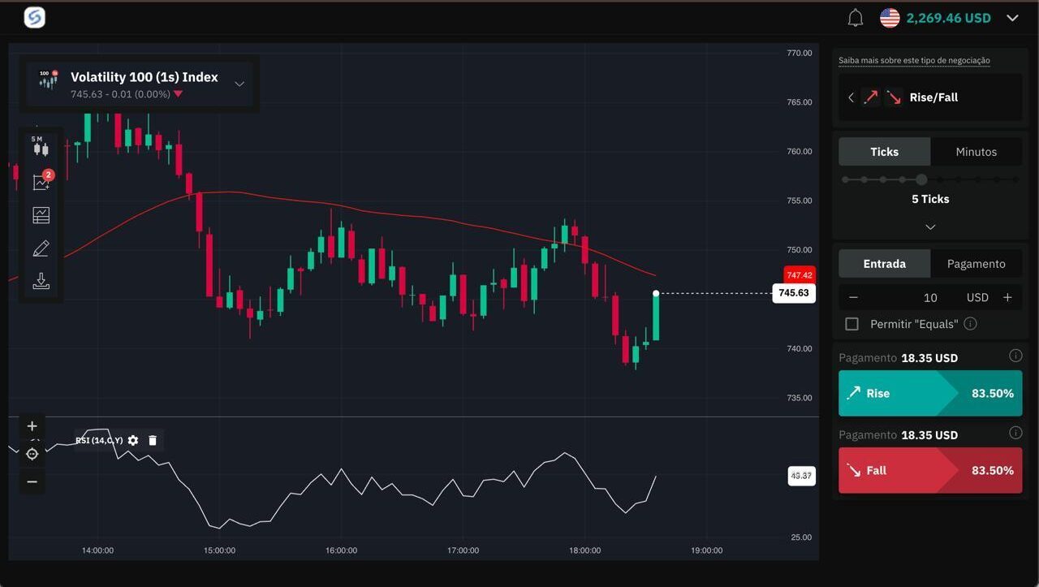Click the download chart icon
This screenshot has height=587, width=1039.
click(x=41, y=282)
